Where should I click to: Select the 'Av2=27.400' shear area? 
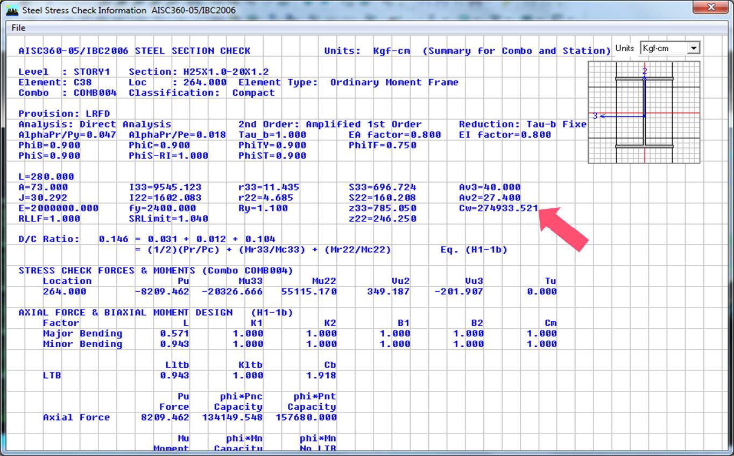(490, 198)
